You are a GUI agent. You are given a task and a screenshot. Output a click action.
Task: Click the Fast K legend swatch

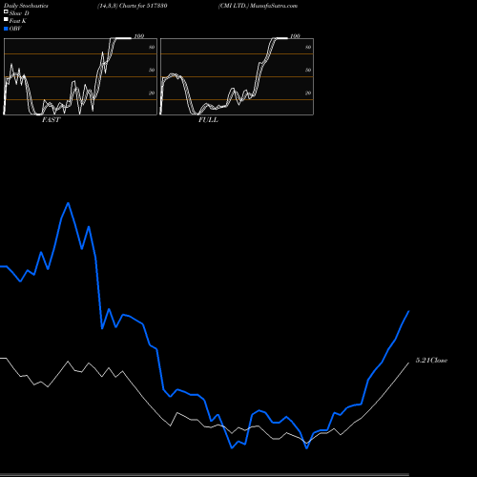pos(6,20)
